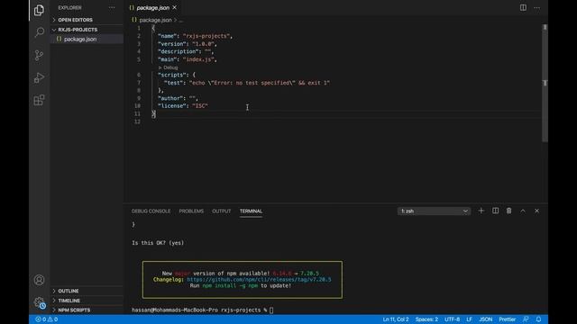The width and height of the screenshot is (577, 324).
Task: Change the JSON language mode
Action: coord(485,319)
